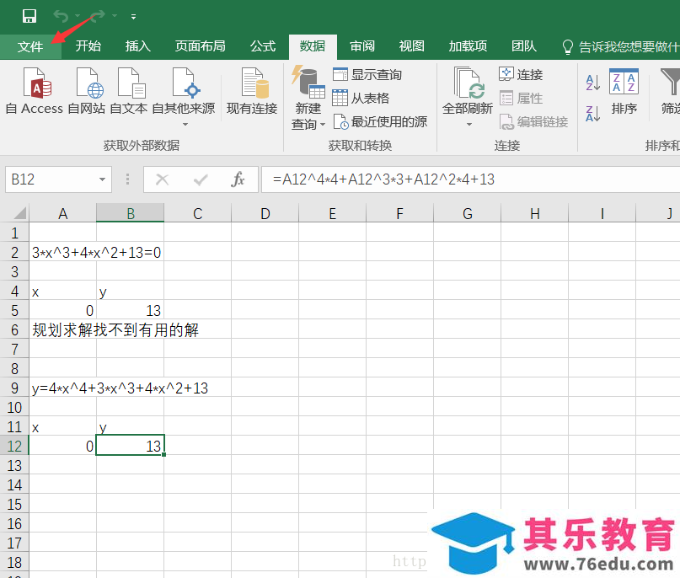This screenshot has height=578, width=680.
Task: Switch to the 插入 tab
Action: [x=137, y=46]
